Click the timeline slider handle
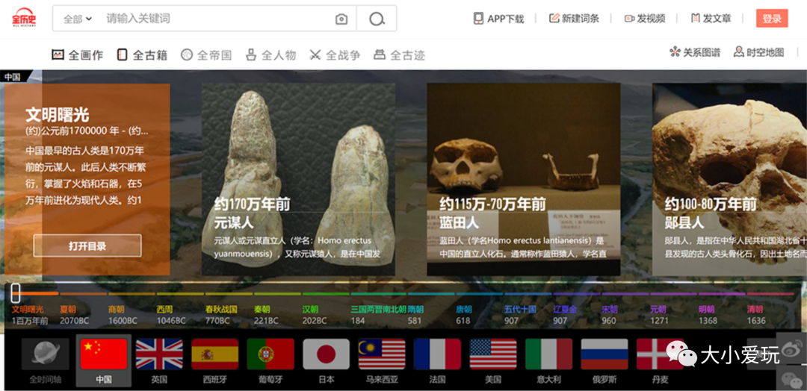 click(x=16, y=293)
